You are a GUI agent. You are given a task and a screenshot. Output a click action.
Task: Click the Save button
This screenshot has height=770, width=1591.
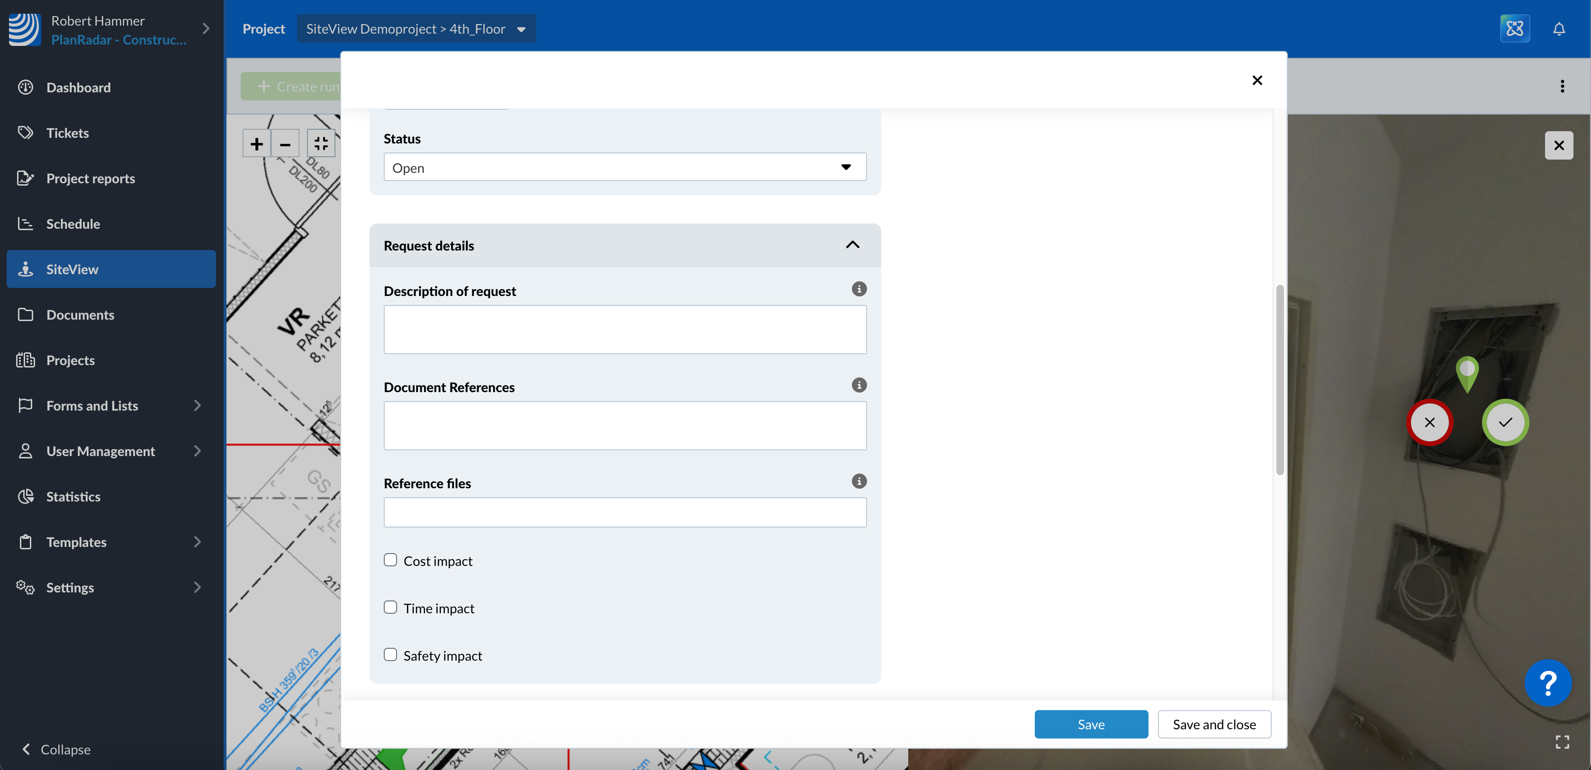pyautogui.click(x=1091, y=725)
